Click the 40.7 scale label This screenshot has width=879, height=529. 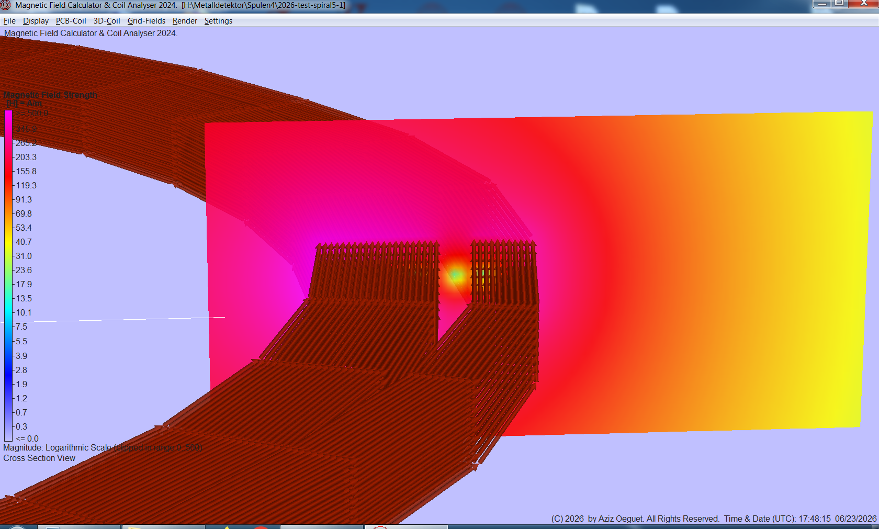pyautogui.click(x=24, y=242)
